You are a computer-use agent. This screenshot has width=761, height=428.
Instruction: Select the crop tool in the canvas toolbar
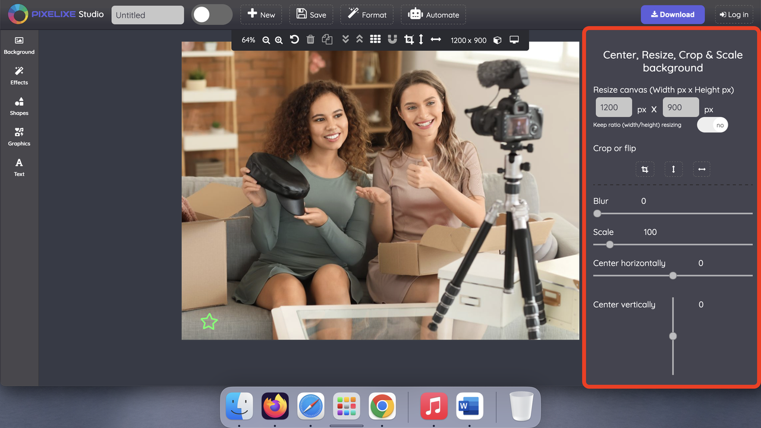[408, 40]
